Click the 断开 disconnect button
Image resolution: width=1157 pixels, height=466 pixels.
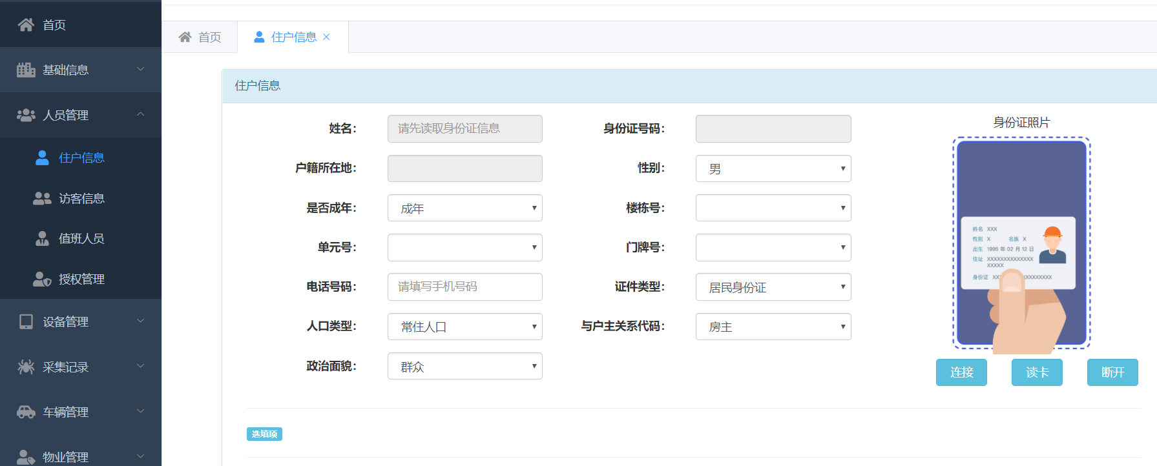pos(1112,372)
